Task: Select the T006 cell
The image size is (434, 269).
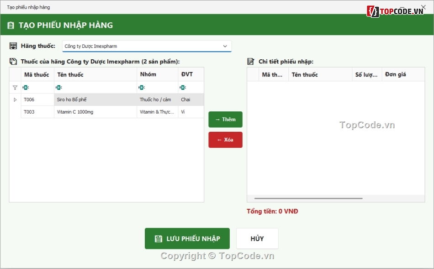Action: tap(37, 100)
